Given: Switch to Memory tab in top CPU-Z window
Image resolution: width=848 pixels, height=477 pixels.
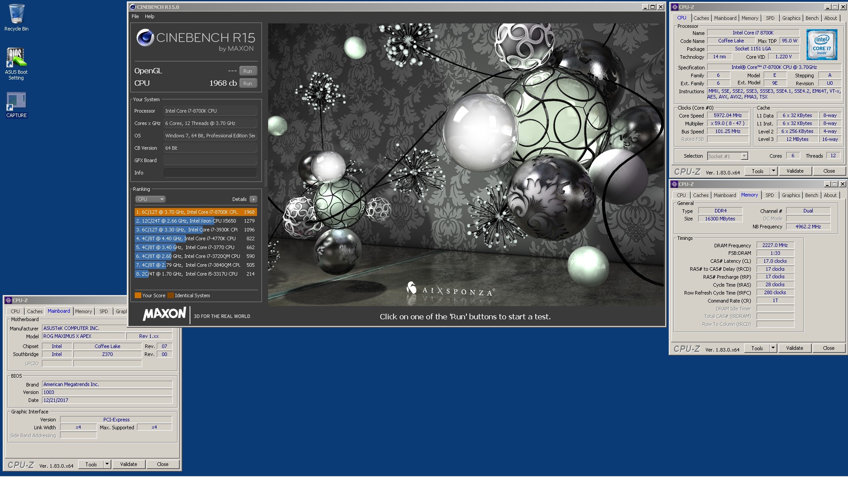Looking at the screenshot, I should coord(750,18).
